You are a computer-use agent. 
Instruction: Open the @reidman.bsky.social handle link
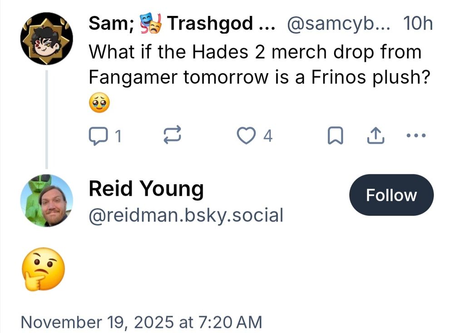click(x=186, y=214)
